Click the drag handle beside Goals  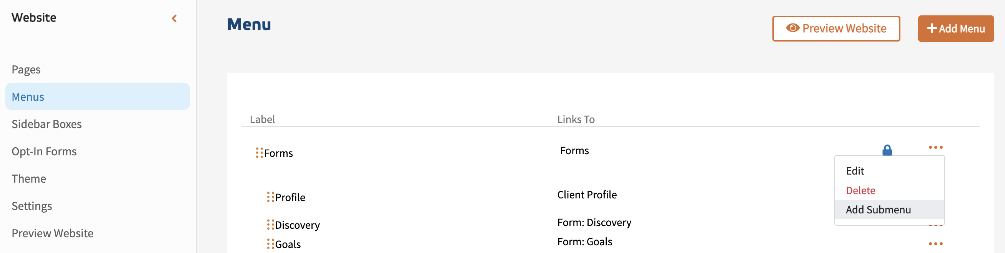pos(270,244)
